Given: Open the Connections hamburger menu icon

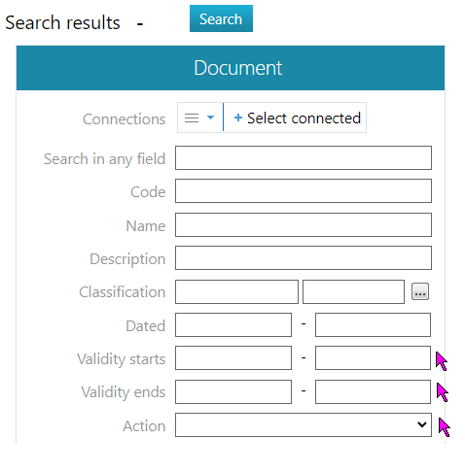Looking at the screenshot, I should (192, 118).
